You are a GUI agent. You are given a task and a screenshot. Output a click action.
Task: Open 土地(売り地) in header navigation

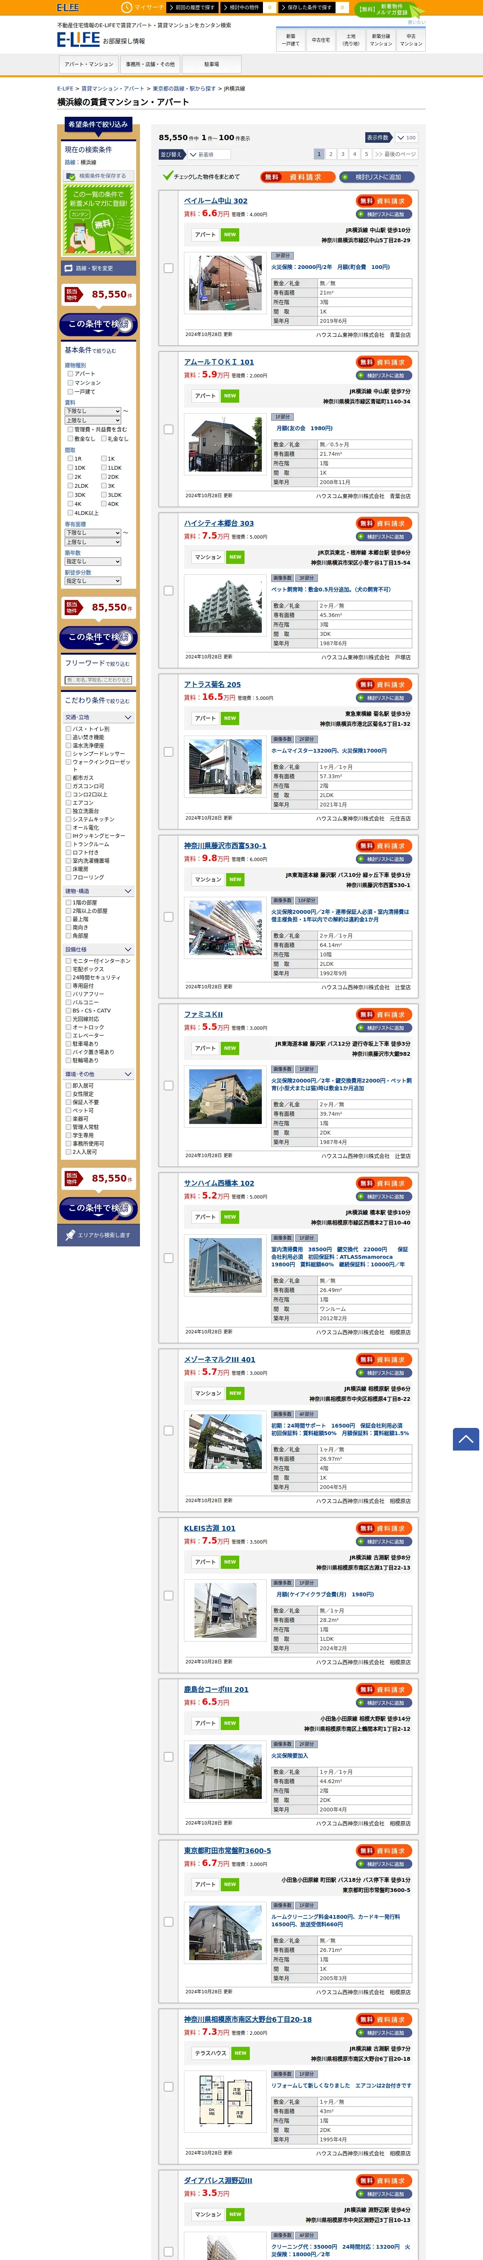click(351, 40)
